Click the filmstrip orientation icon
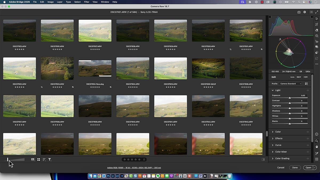 33,159
